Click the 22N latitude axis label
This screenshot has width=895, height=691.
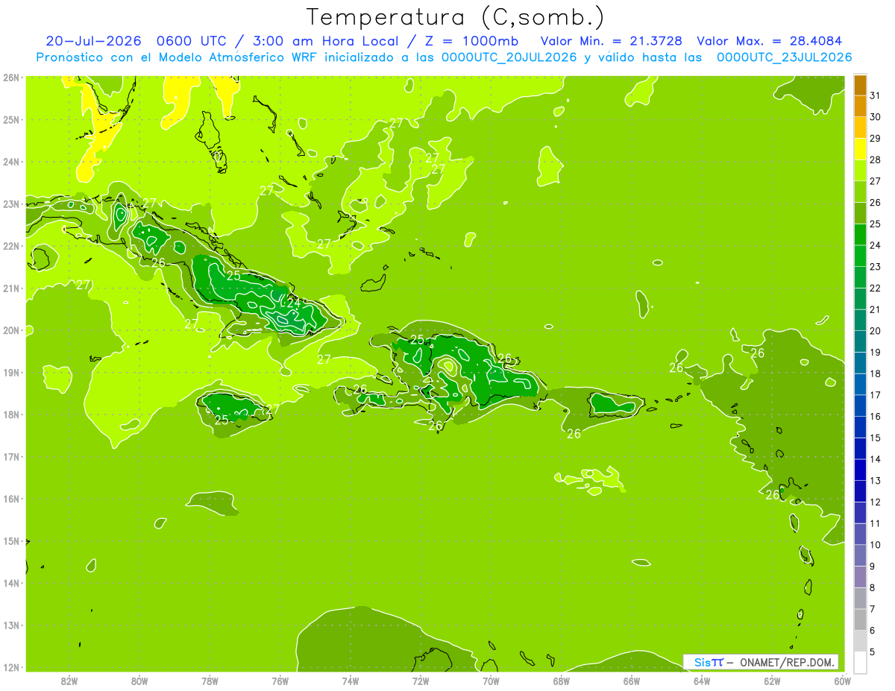[x=11, y=246]
